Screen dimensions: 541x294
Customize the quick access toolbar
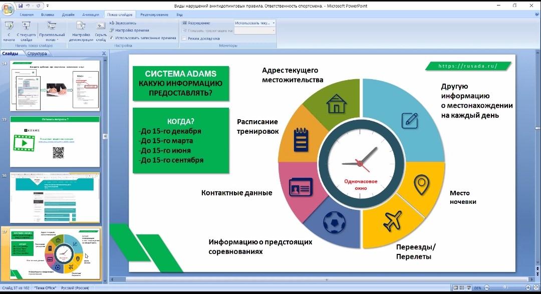pyautogui.click(x=47, y=6)
